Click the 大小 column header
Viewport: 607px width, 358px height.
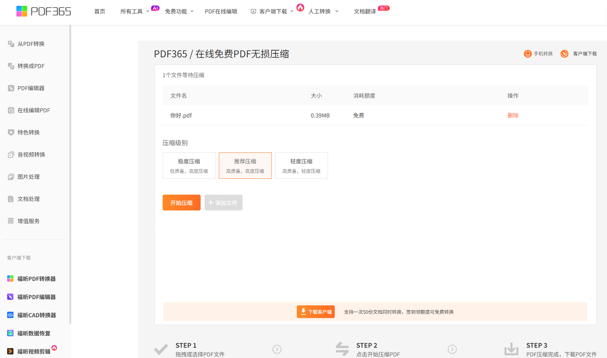click(x=316, y=96)
